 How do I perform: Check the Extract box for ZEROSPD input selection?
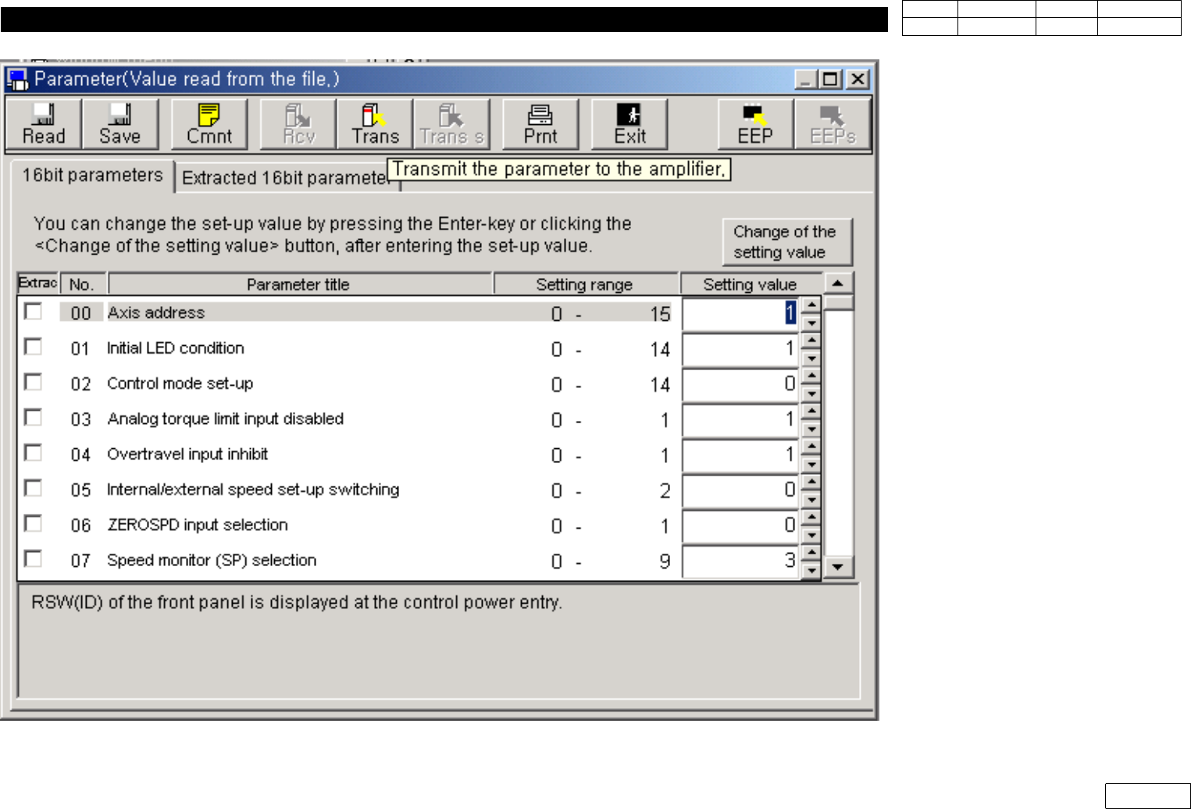tap(33, 523)
